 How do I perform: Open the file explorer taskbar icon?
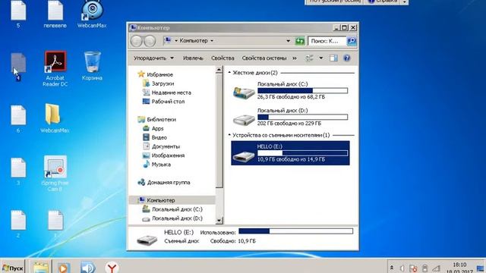40,267
